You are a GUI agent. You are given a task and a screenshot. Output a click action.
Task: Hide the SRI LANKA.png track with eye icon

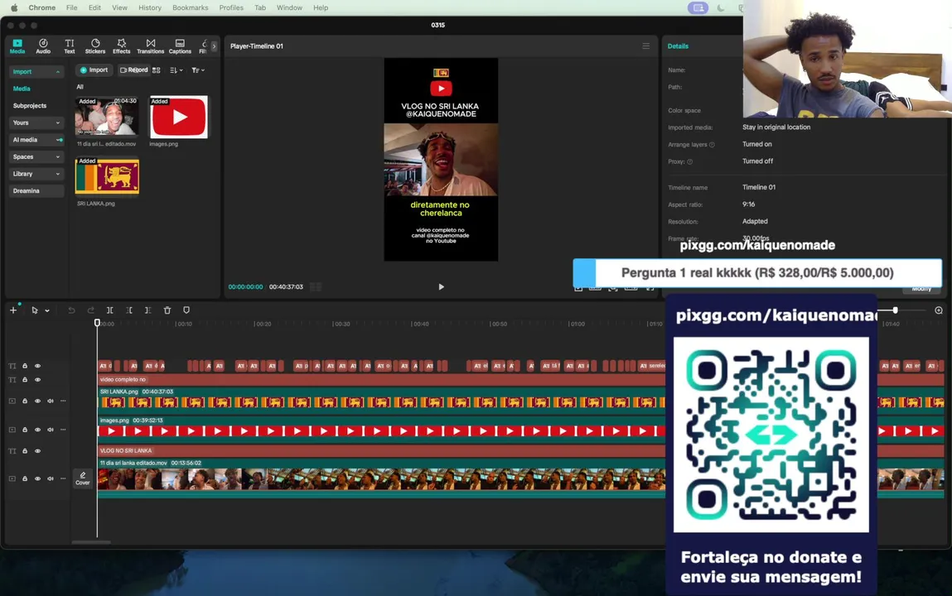(37, 401)
